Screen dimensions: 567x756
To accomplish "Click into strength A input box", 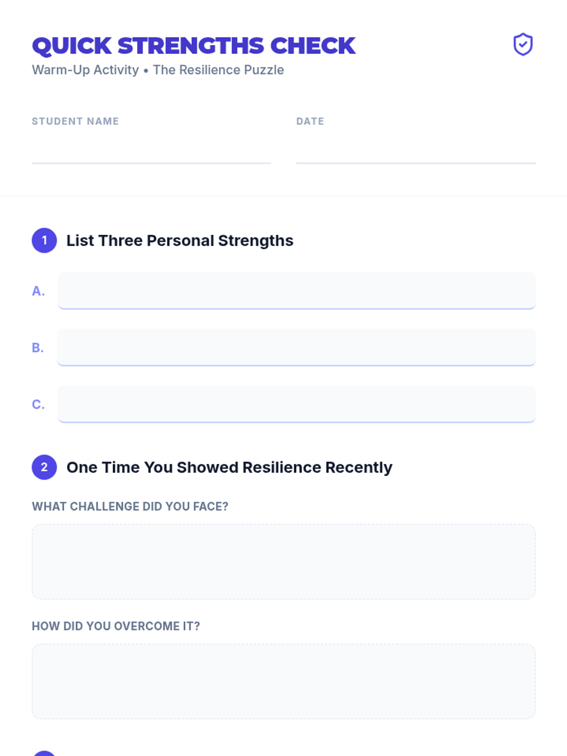I will tap(296, 291).
